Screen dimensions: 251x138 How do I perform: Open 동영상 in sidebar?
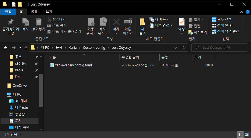pyautogui.click(x=20, y=114)
